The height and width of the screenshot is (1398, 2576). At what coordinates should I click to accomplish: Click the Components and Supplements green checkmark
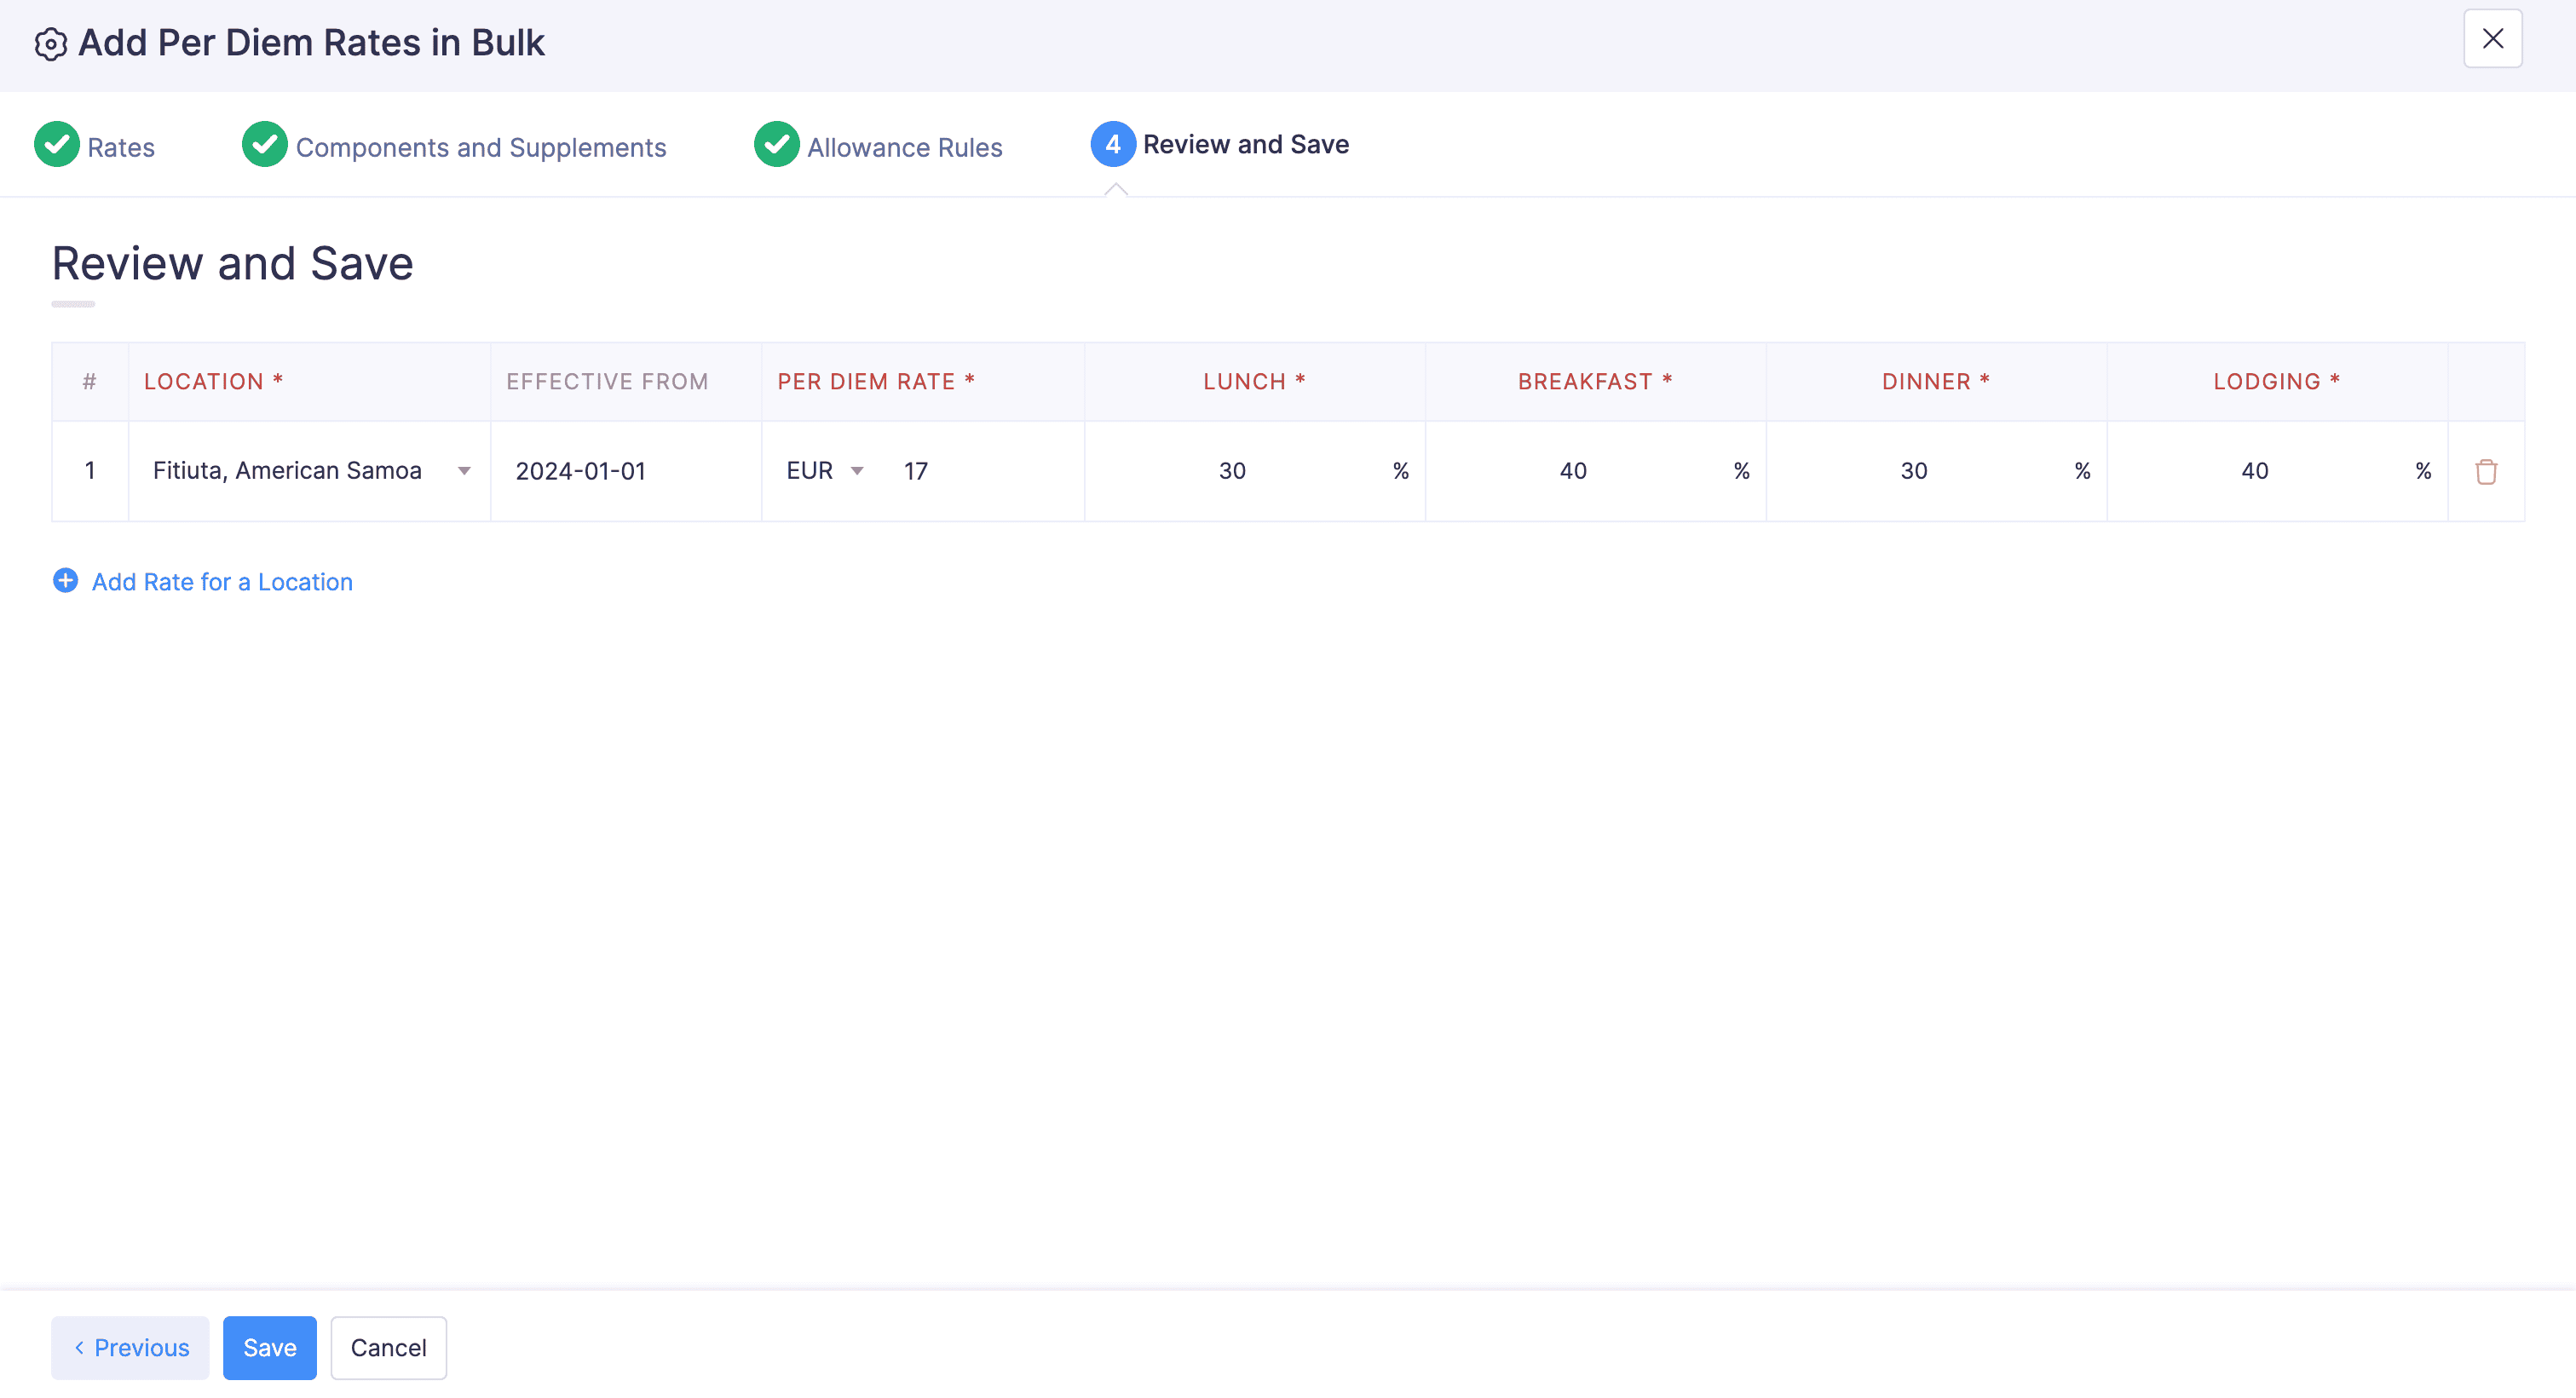click(x=265, y=145)
